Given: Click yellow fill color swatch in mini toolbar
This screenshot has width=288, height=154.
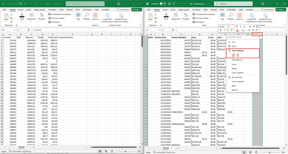Looking at the screenshot, I should tap(231, 30).
